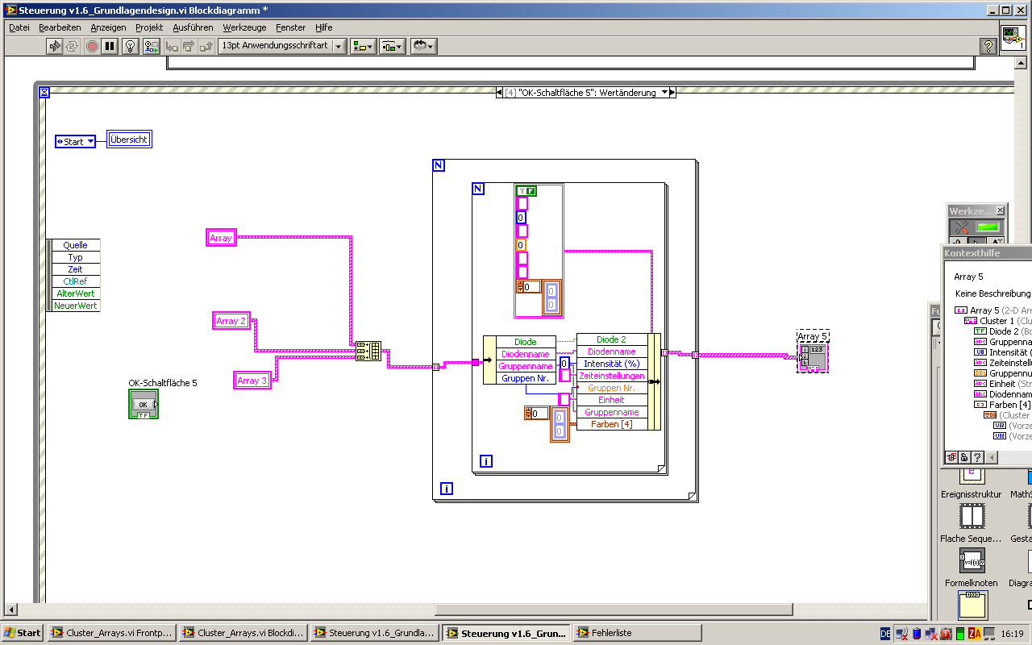Open the Anzeigen menu
This screenshot has height=645, width=1032.
(108, 27)
